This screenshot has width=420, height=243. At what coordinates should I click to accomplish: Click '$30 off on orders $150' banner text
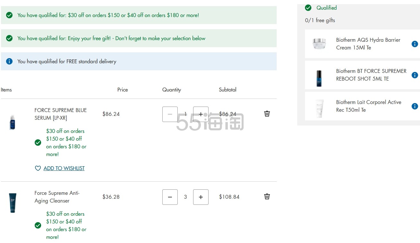coord(108,15)
